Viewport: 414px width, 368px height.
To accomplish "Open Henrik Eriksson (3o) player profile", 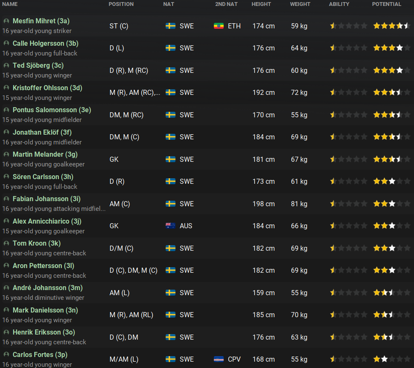I will pyautogui.click(x=44, y=332).
